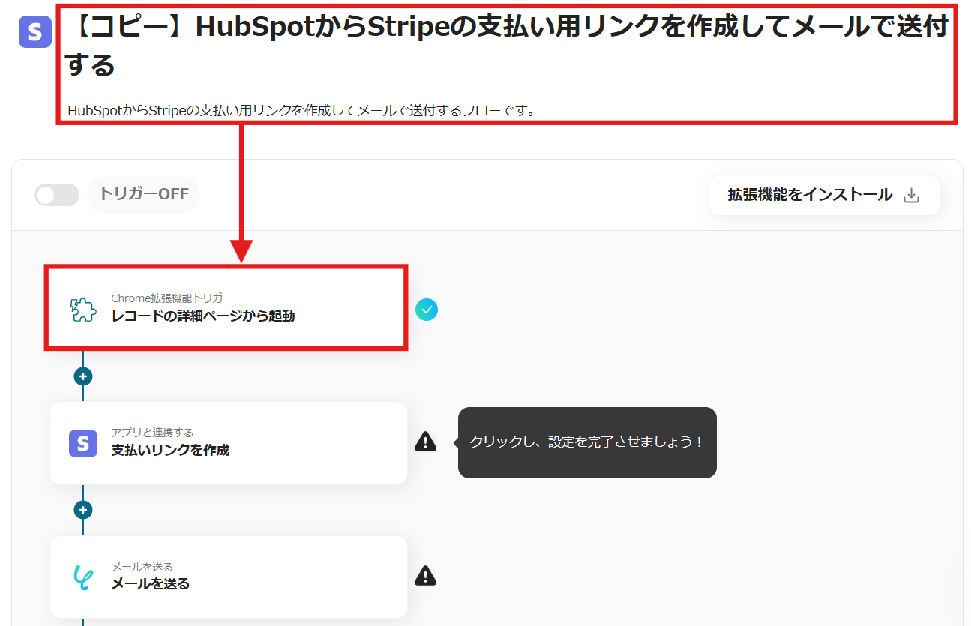Click the mail icon in the メールを送る step
The image size is (971, 626).
83,577
